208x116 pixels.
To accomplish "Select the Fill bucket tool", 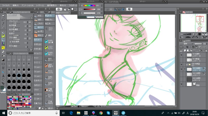I will coord(3,56).
